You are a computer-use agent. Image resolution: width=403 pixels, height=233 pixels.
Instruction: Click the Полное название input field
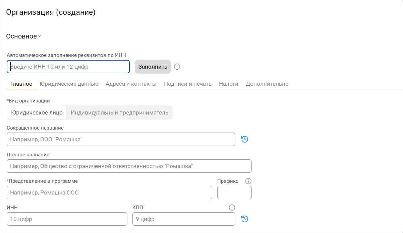click(x=129, y=166)
